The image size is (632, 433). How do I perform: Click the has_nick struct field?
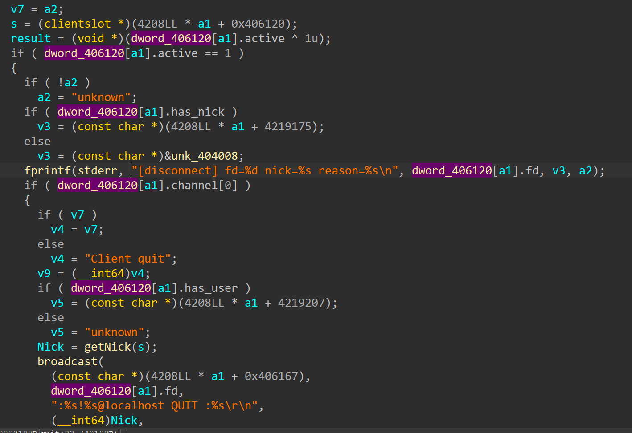[x=198, y=112]
